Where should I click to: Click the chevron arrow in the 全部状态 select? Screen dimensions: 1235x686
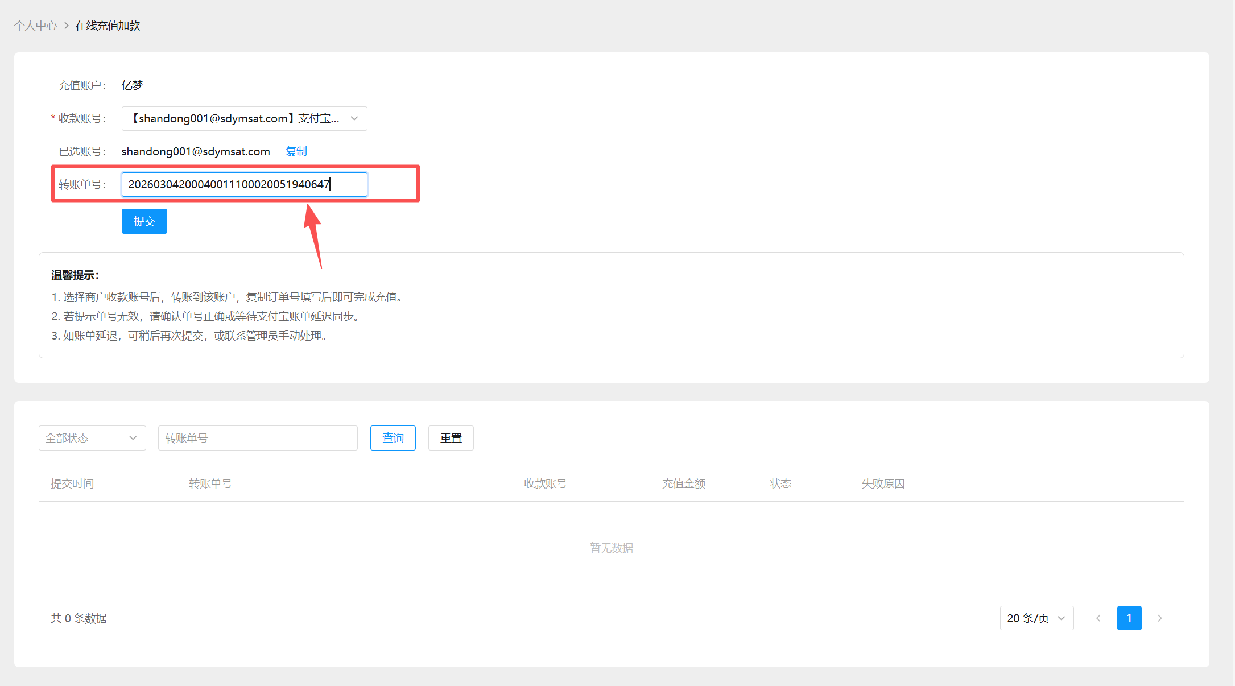(x=133, y=438)
